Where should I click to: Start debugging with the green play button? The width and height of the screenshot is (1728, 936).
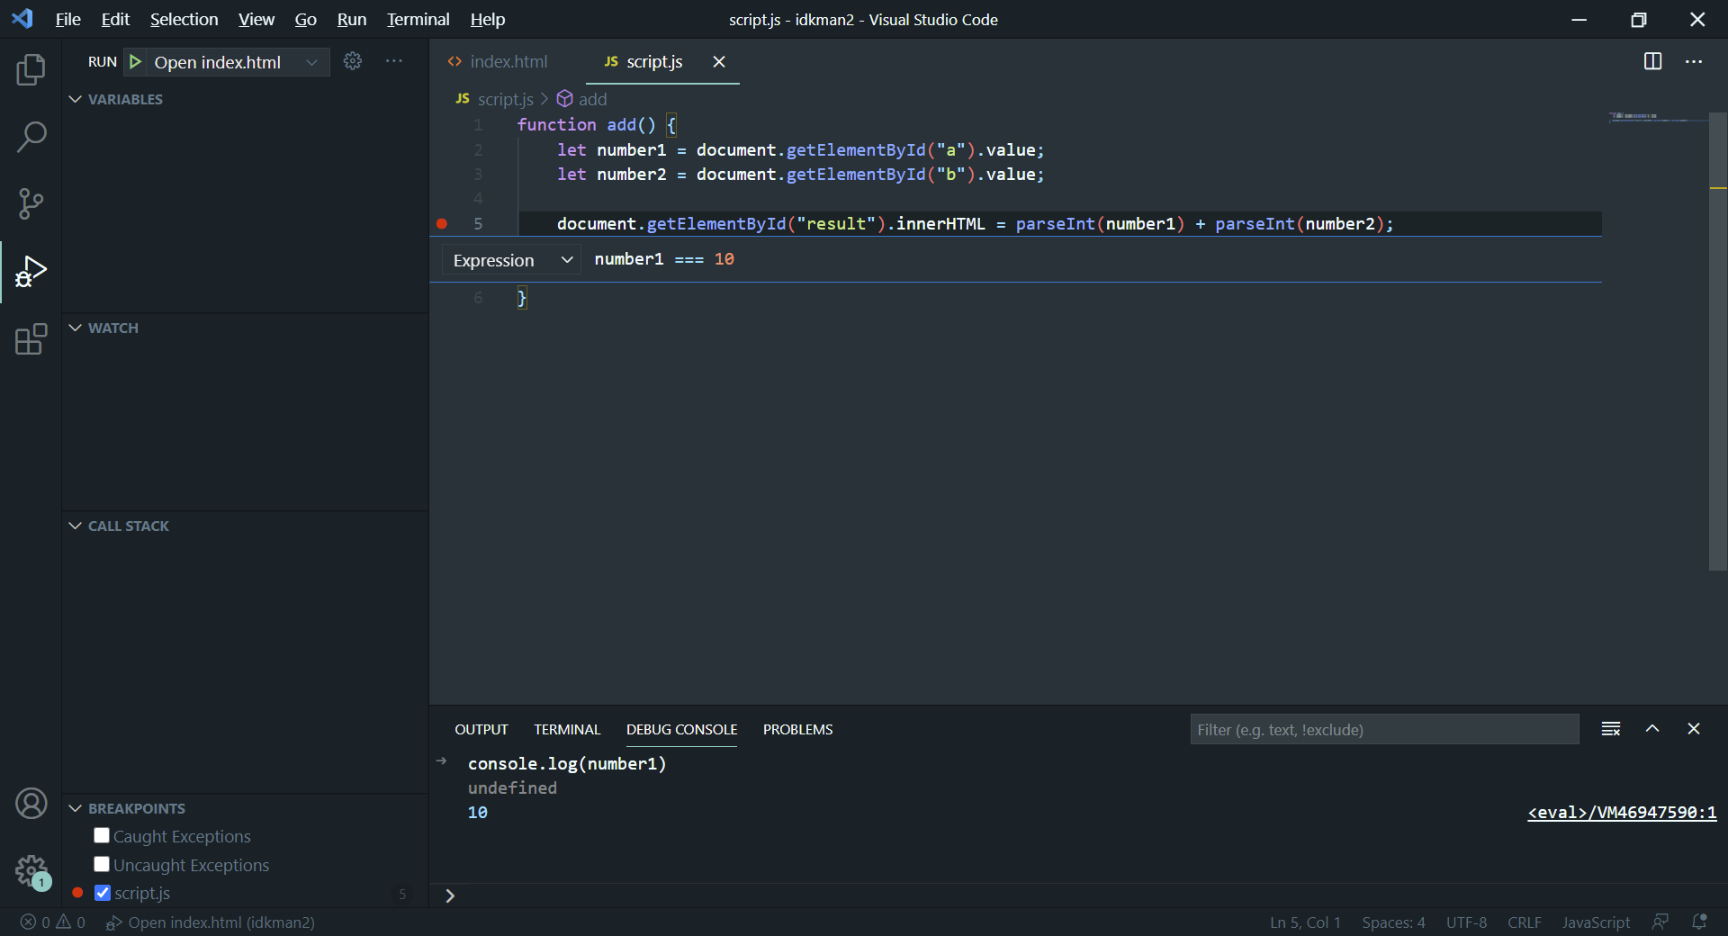135,61
